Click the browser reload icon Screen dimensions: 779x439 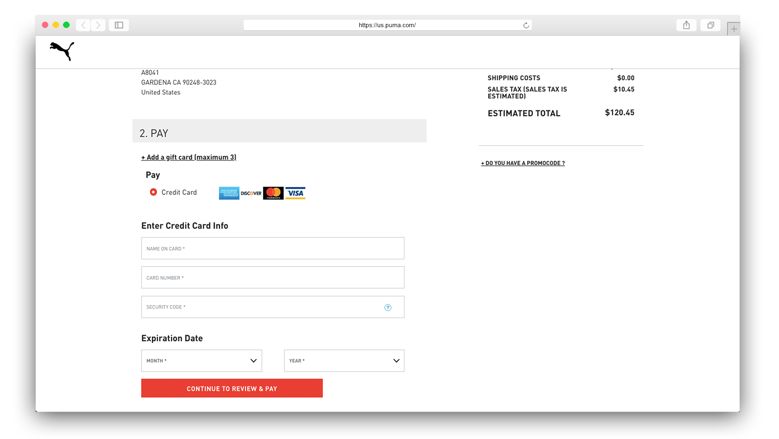526,25
